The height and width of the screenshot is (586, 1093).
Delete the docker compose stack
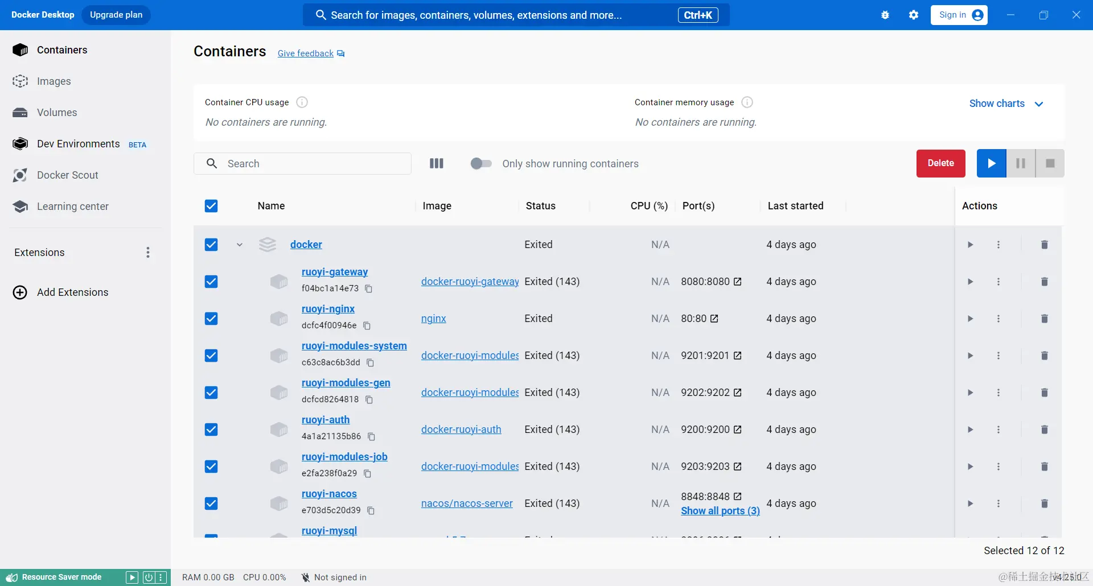pos(1045,245)
